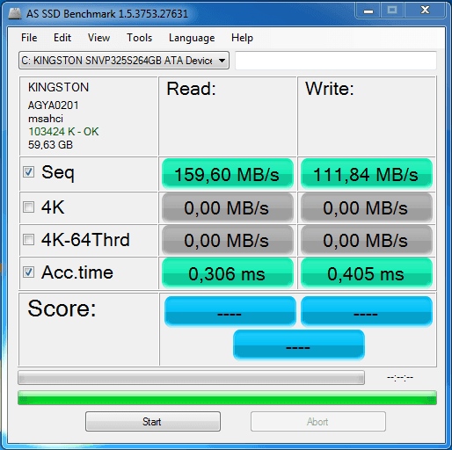
Task: Click the AS SSD Benchmark title bar icon
Action: 15,13
